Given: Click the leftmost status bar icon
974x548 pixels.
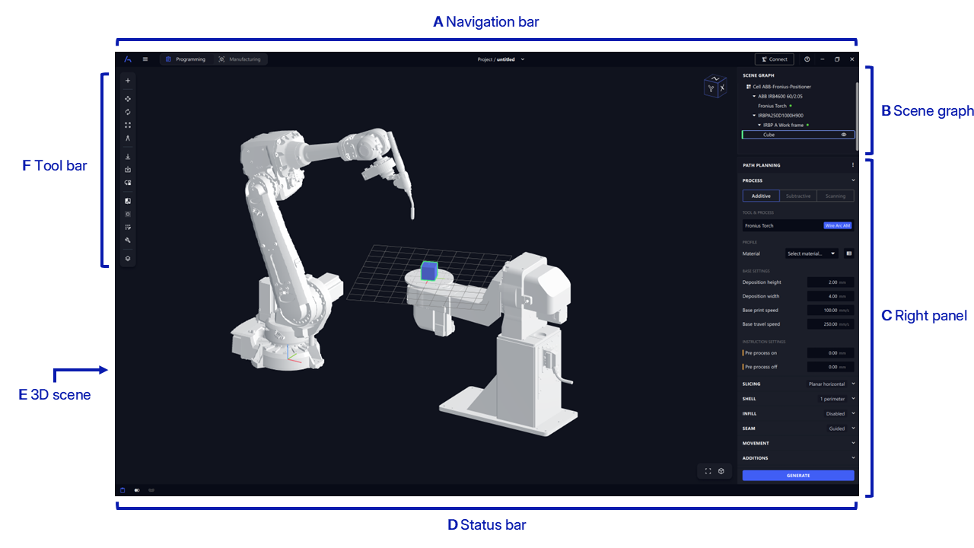Looking at the screenshot, I should tap(123, 490).
